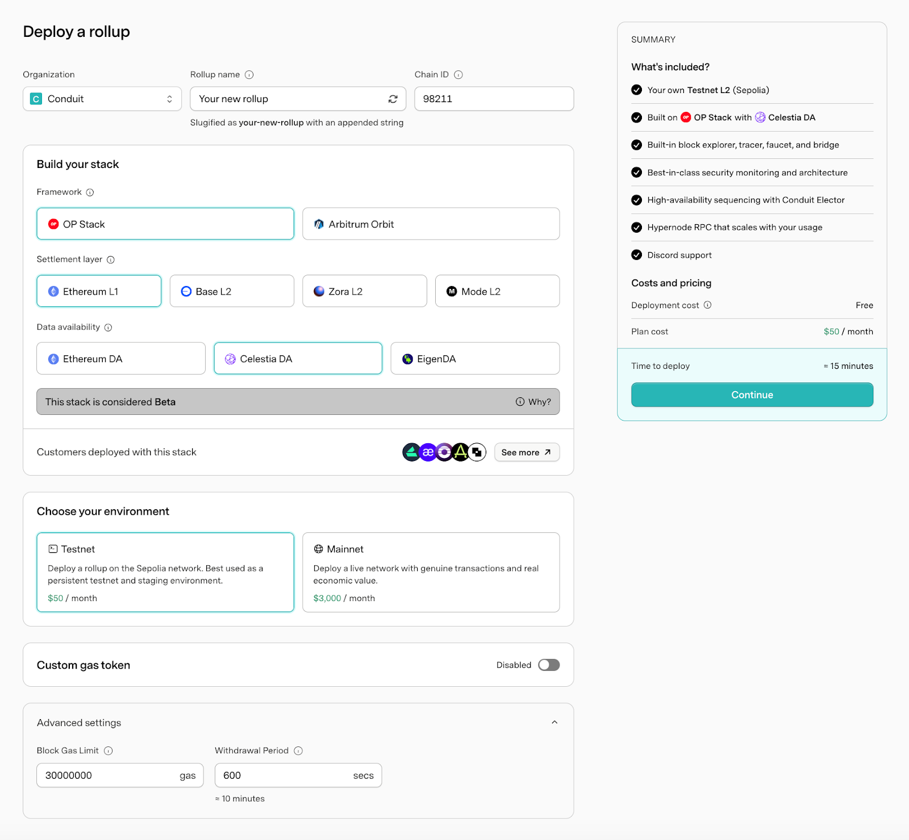
Task: Click the Framework info icon
Action: (90, 192)
